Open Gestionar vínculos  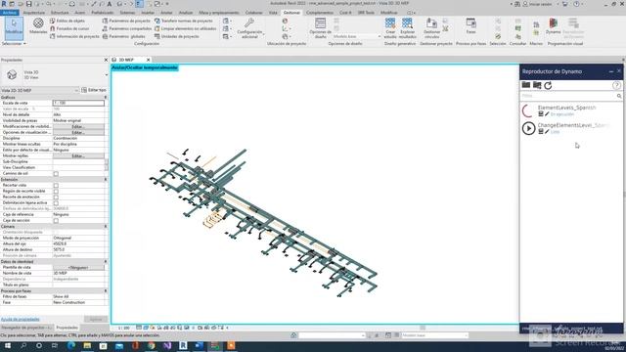pos(431,28)
